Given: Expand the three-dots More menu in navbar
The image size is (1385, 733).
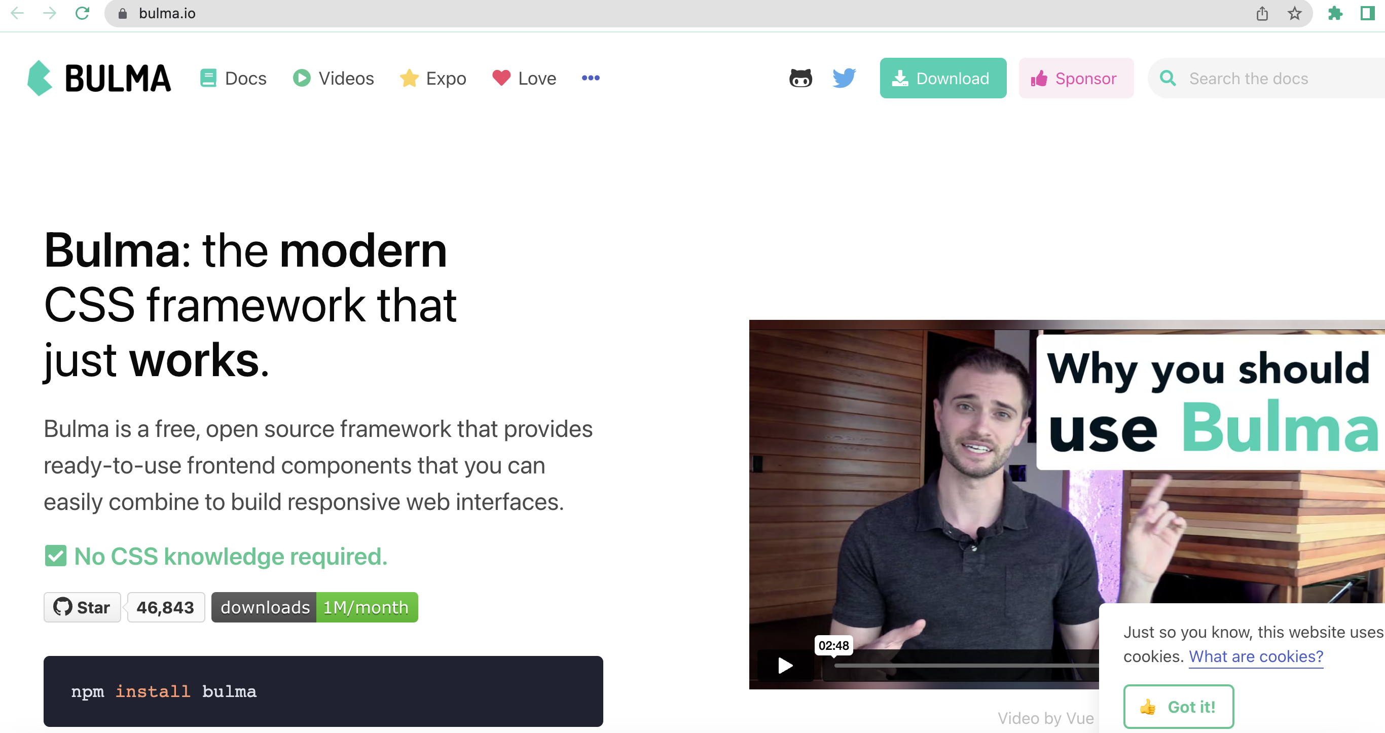Looking at the screenshot, I should pos(590,79).
